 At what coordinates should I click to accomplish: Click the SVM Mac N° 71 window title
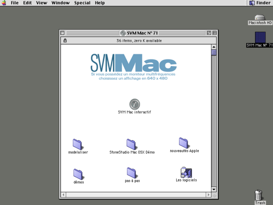pos(142,33)
